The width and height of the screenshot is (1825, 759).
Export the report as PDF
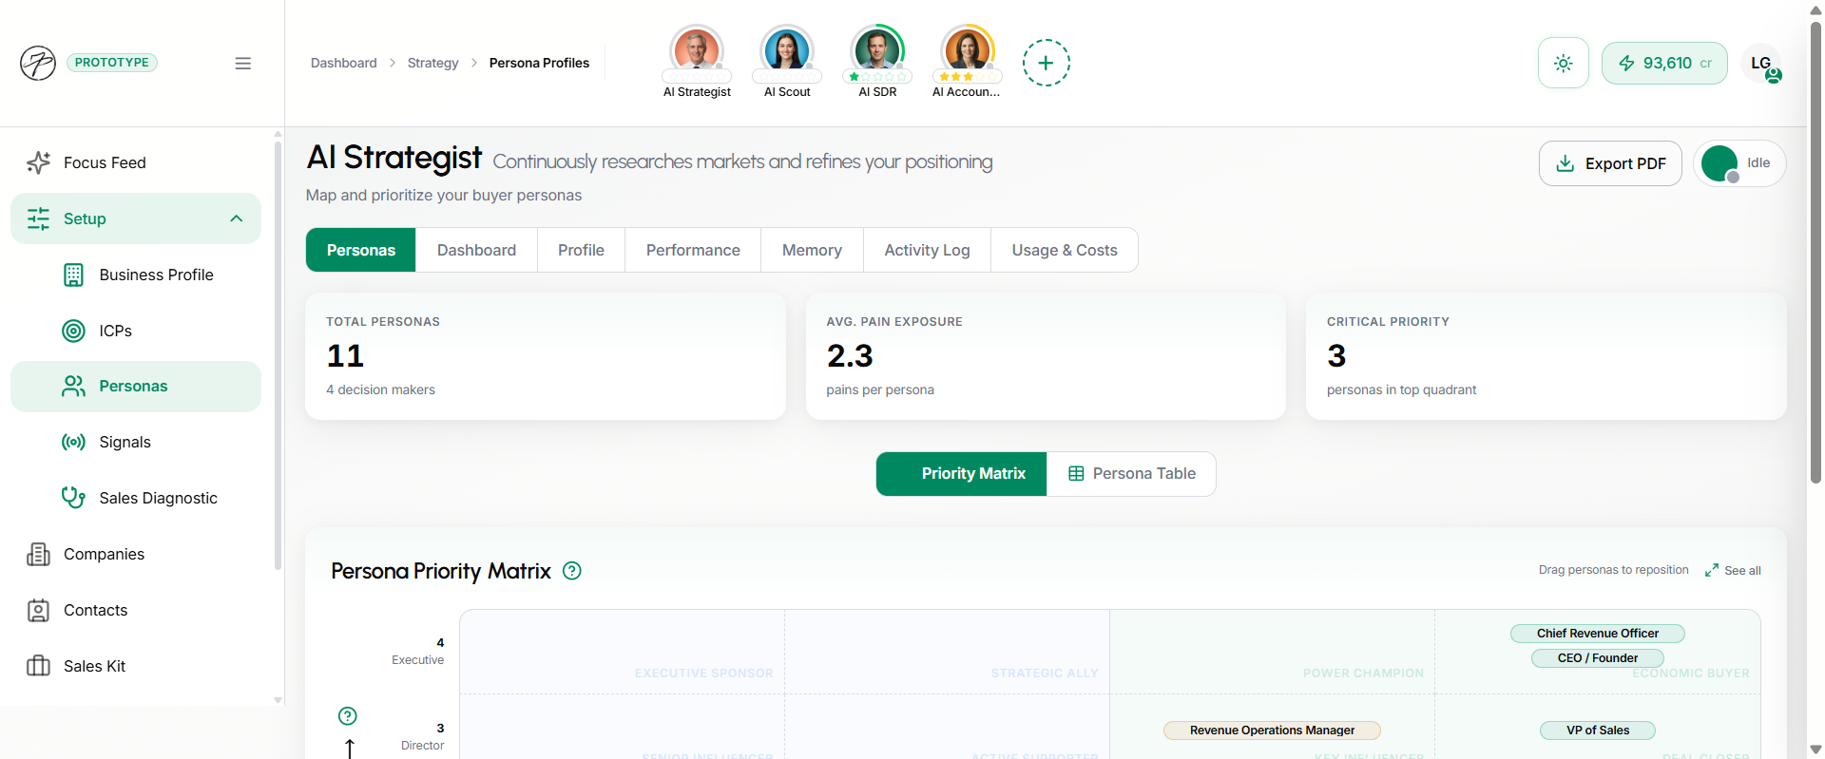pyautogui.click(x=1610, y=163)
